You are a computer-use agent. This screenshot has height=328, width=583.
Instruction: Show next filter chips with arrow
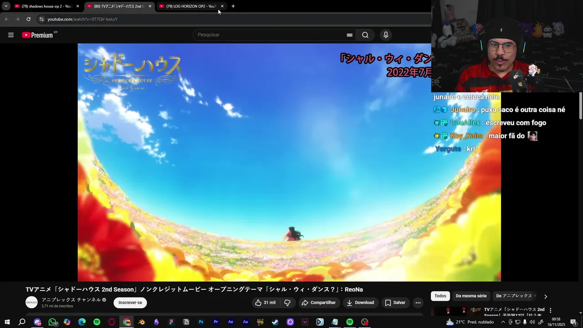pyautogui.click(x=545, y=297)
